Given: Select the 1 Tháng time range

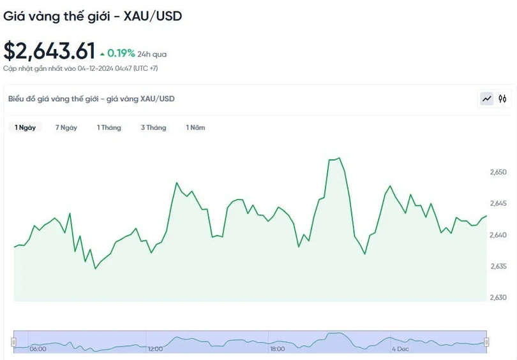Looking at the screenshot, I should pyautogui.click(x=109, y=127).
